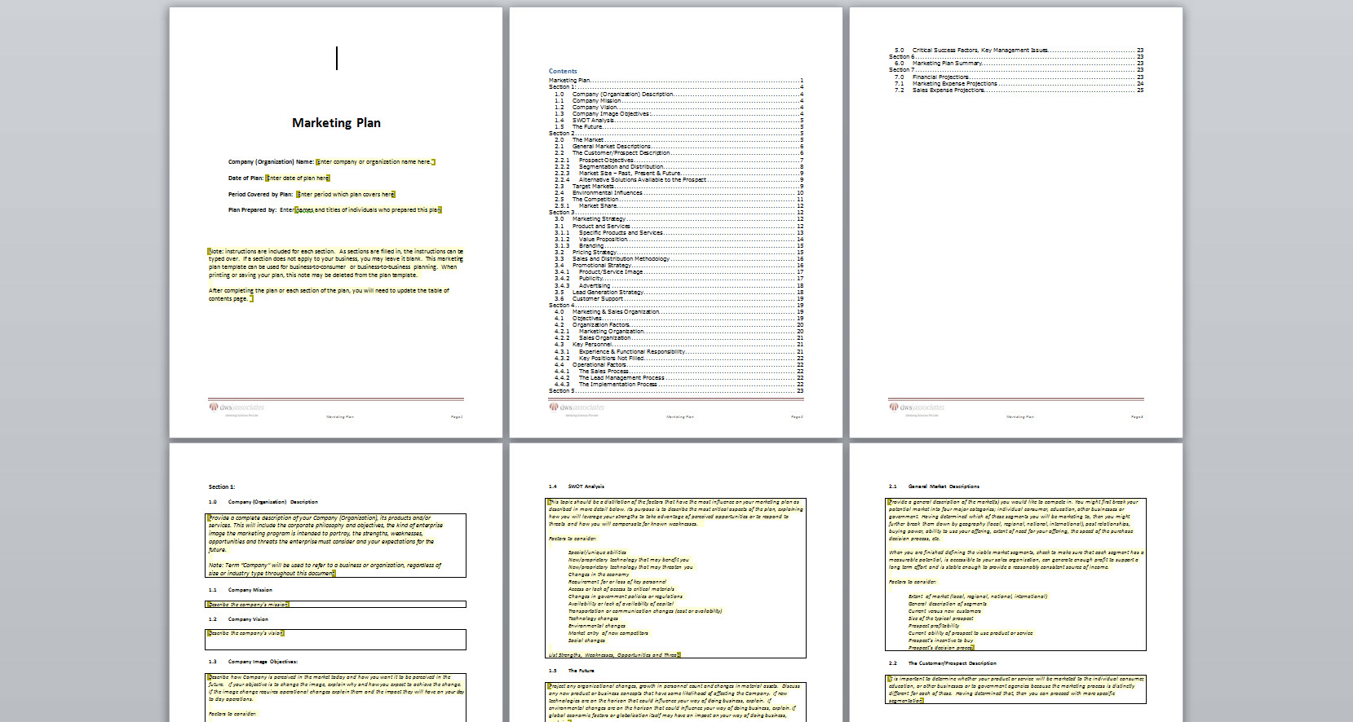Open "2.2.3 Market Size – Past, Present & Future"
The image size is (1353, 722).
679,174
